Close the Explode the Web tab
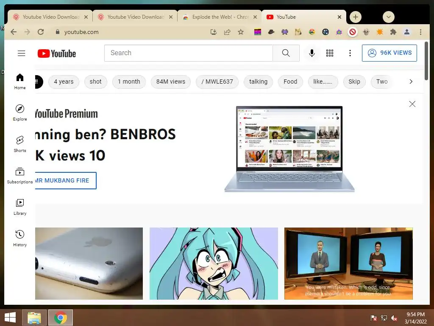This screenshot has height=326, width=434. [255, 17]
